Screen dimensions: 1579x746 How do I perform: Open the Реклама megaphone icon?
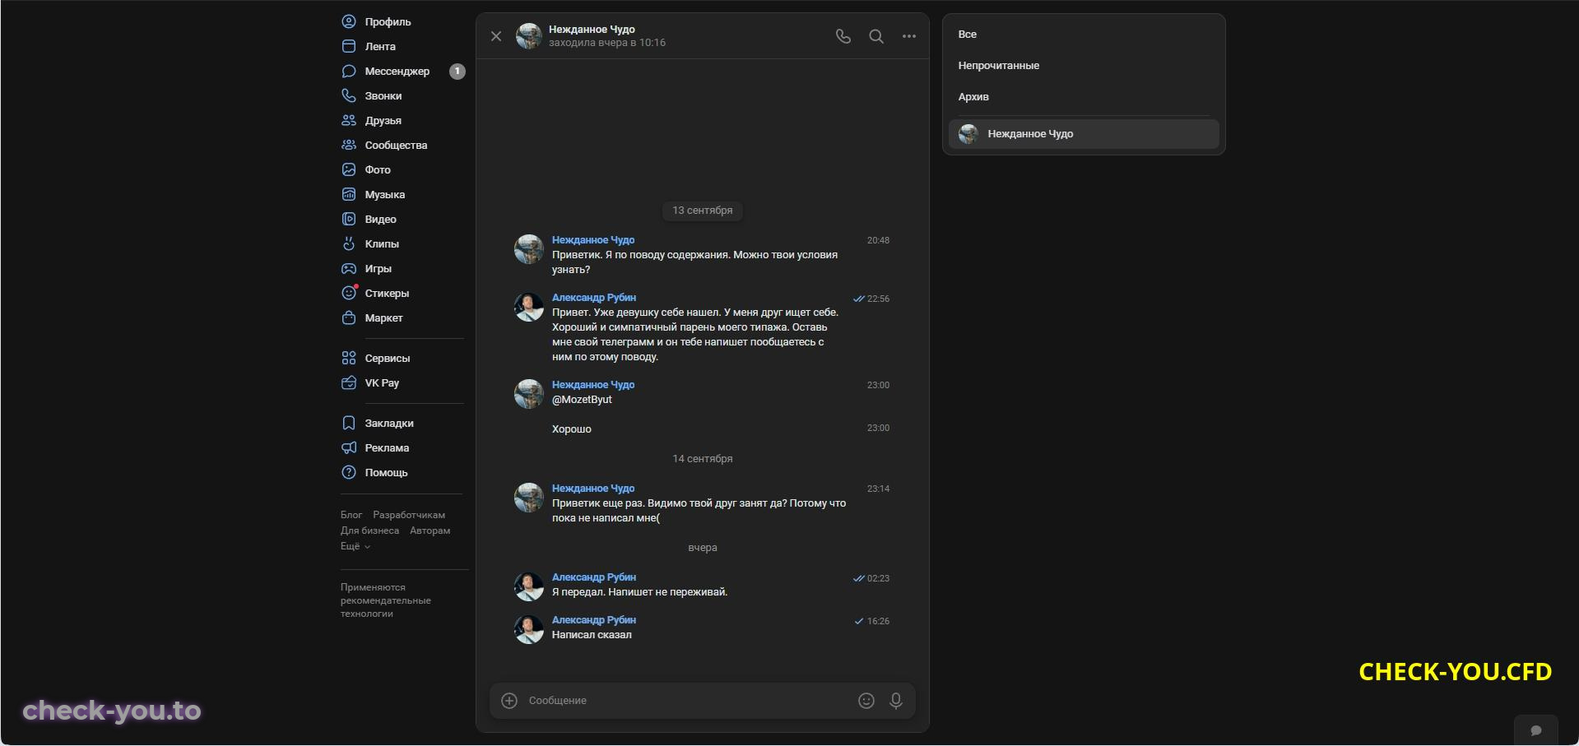tap(349, 447)
